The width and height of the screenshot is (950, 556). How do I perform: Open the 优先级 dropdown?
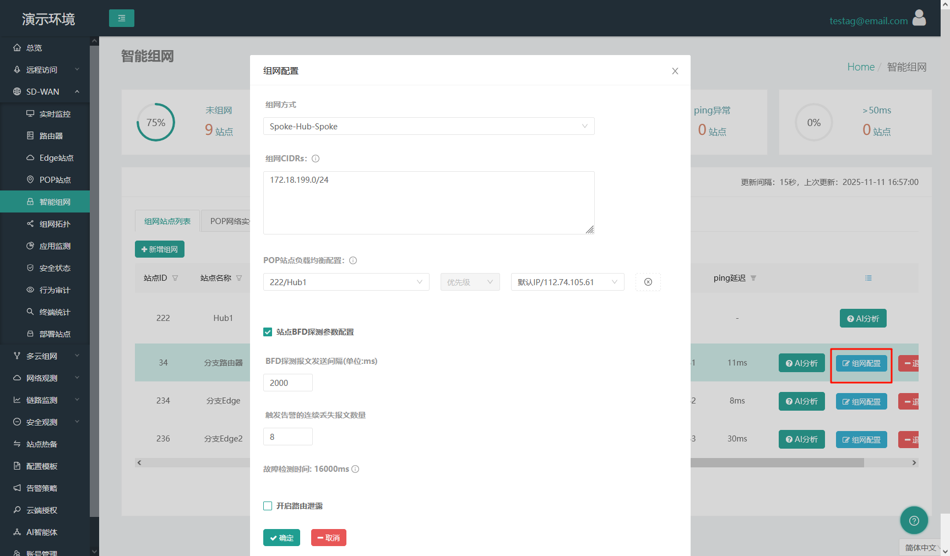tap(470, 282)
